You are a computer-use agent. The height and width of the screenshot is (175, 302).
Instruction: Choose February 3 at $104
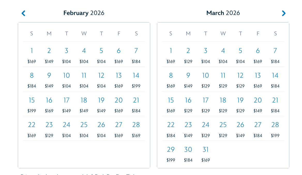point(66,54)
